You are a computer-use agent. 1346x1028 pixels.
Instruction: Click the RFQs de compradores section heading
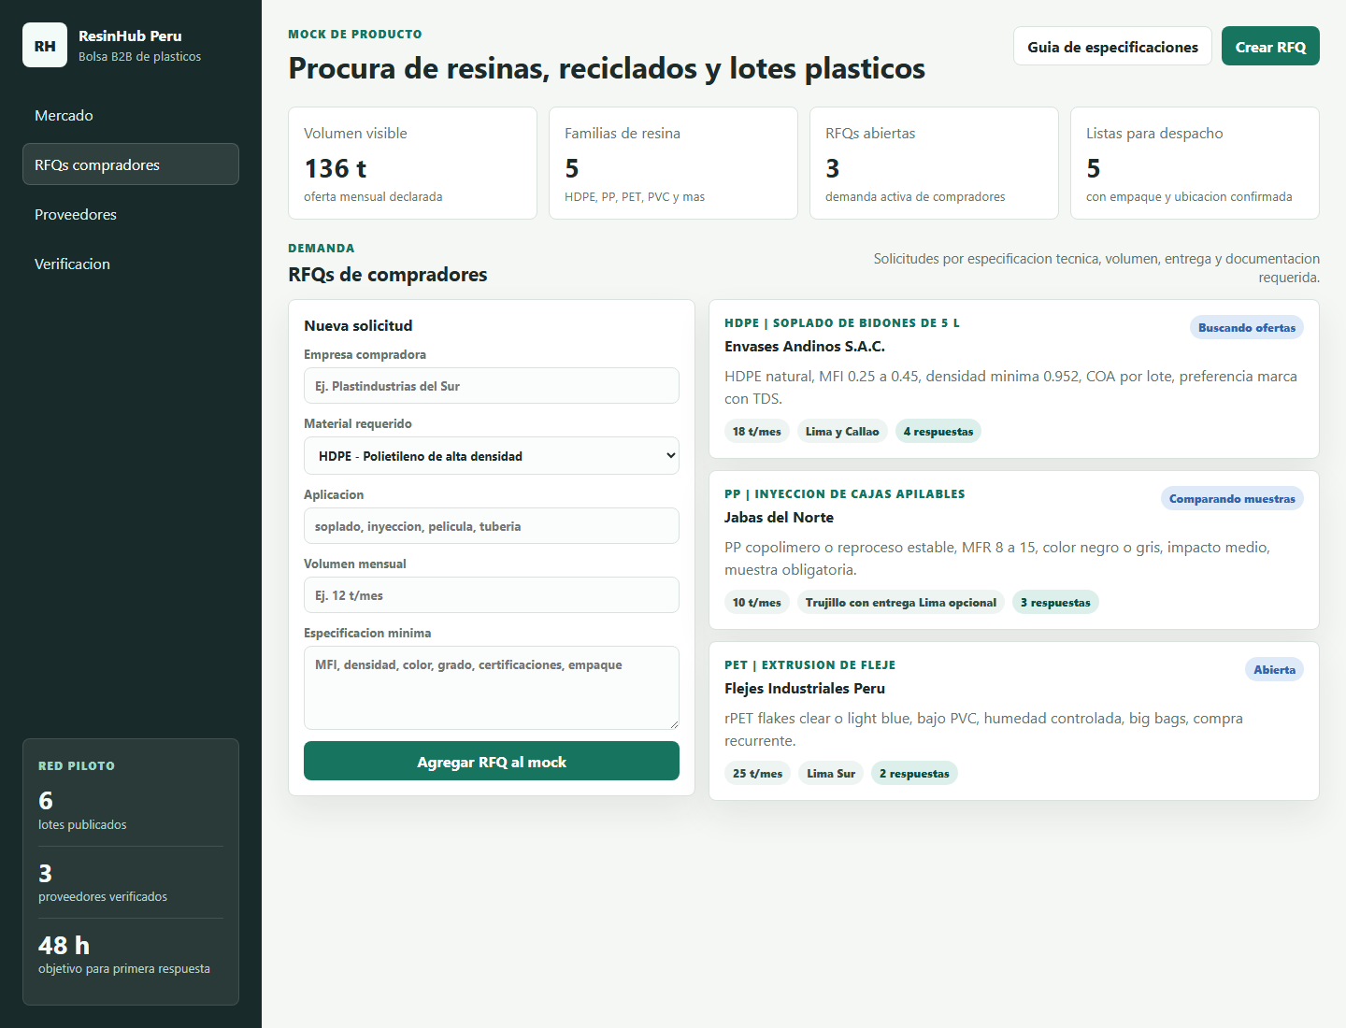click(x=388, y=274)
